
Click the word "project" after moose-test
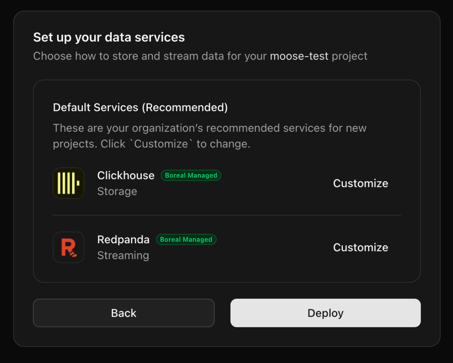350,56
